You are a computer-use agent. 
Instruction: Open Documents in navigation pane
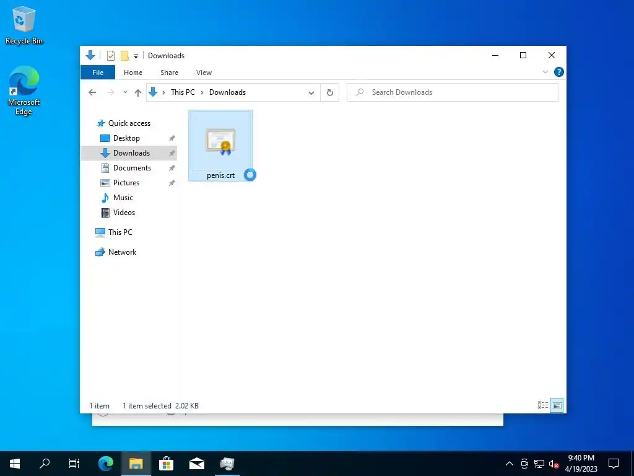coord(132,168)
